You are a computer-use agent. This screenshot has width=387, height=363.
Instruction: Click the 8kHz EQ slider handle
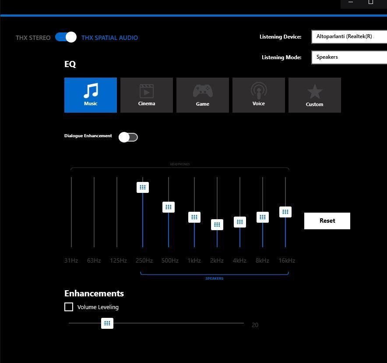coord(263,217)
